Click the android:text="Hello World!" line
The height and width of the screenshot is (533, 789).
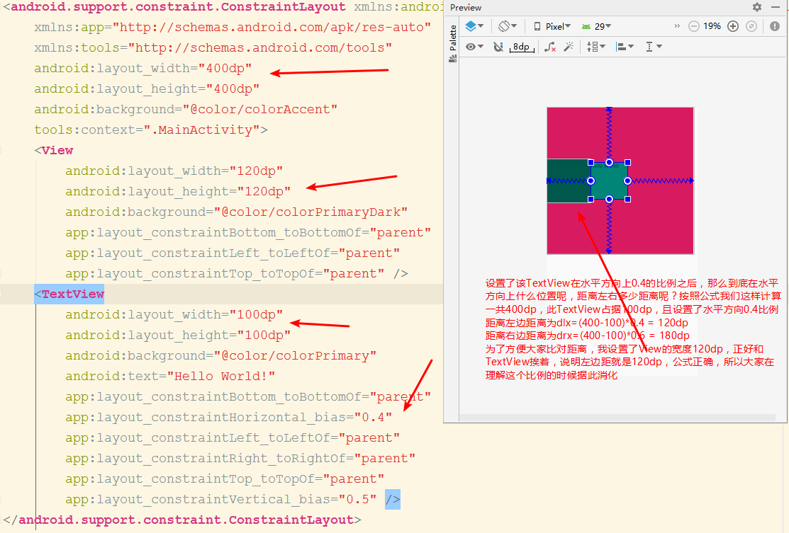pos(170,377)
